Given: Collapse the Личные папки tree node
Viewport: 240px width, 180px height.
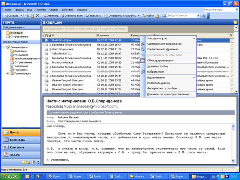Looking at the screenshot, I should tap(4, 47).
